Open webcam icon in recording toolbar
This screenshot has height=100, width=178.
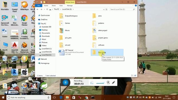(108, 82)
